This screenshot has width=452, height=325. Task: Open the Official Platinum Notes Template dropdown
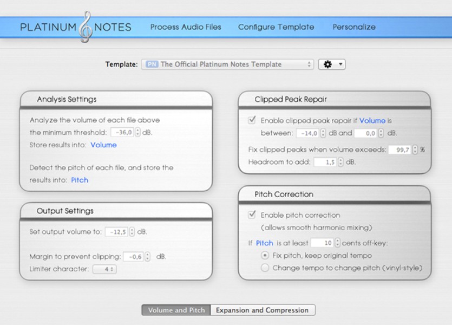(227, 64)
